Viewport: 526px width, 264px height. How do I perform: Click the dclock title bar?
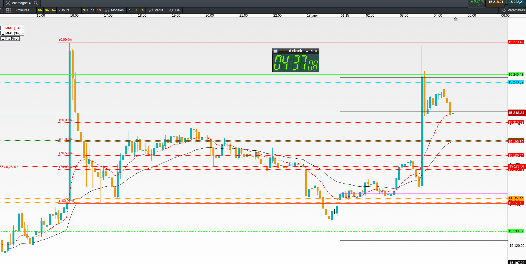(x=295, y=51)
